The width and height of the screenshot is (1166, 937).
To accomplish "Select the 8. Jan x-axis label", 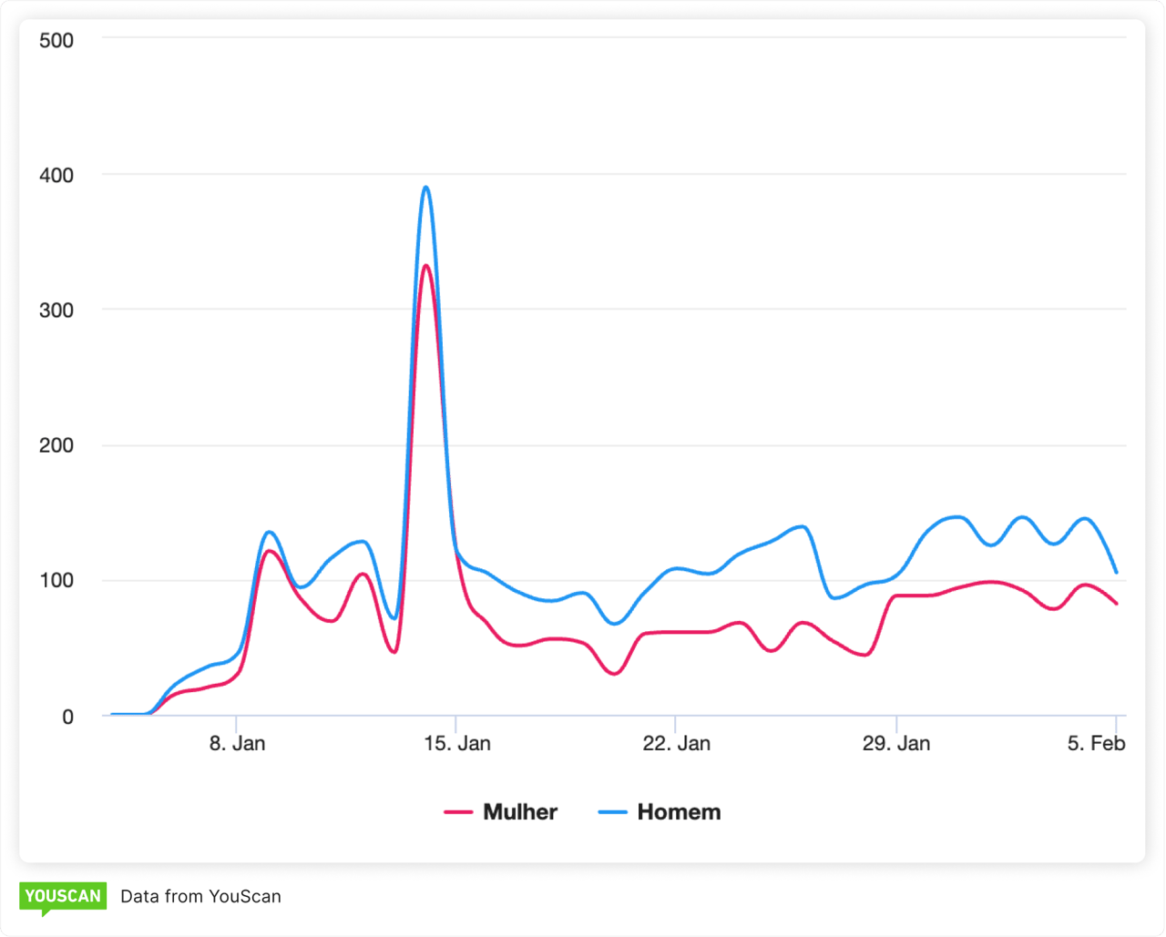I will tap(237, 743).
